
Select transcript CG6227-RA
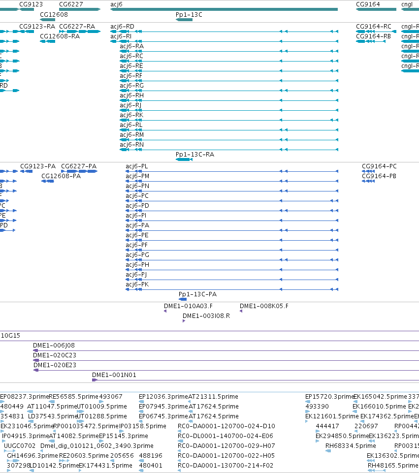[77, 27]
